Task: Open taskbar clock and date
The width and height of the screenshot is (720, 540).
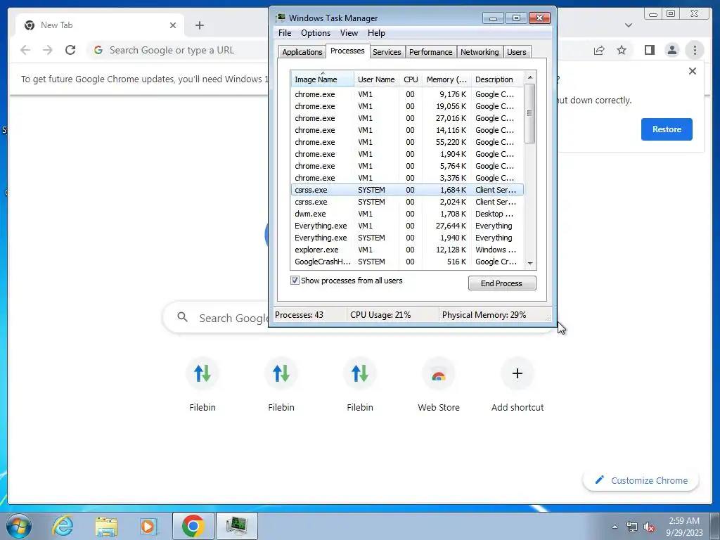Action: [684, 527]
